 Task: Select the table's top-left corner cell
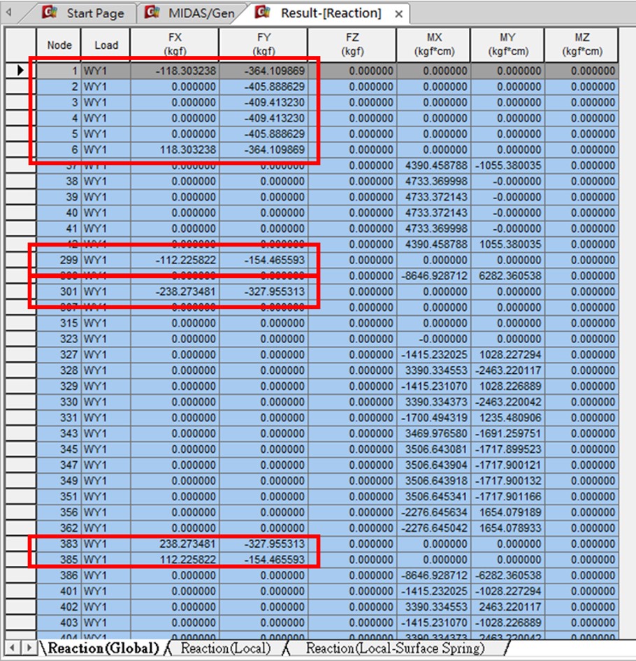[20, 45]
